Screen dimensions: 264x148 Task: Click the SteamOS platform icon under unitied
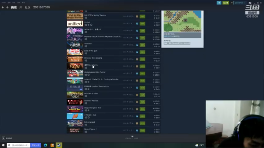click(91, 25)
